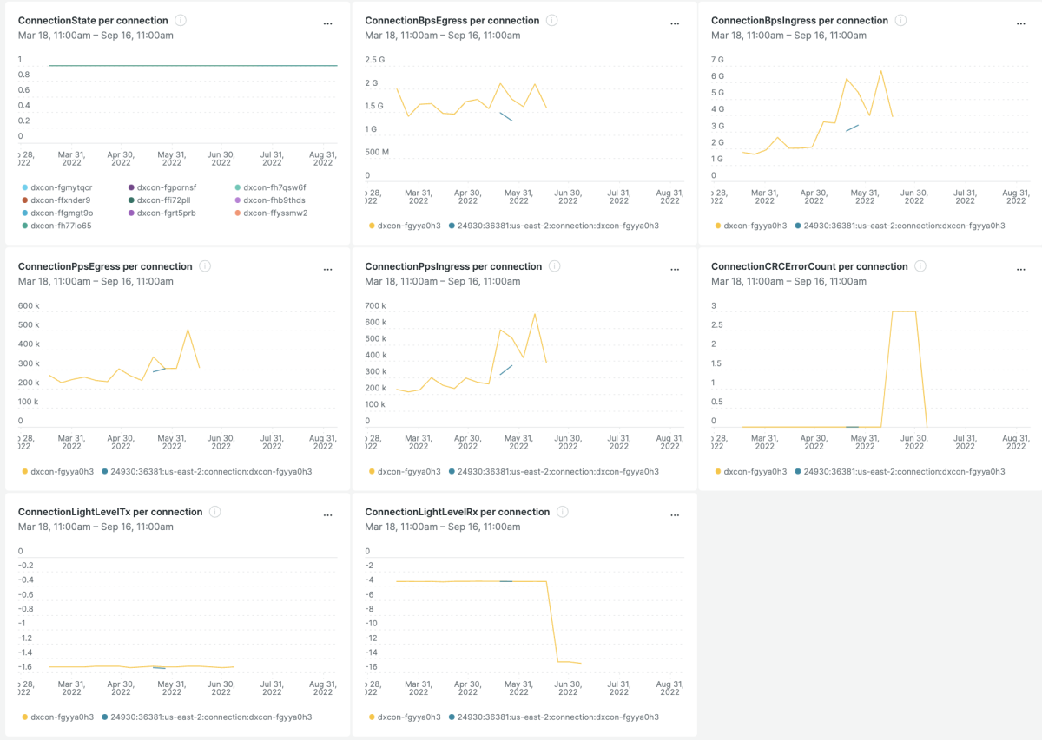Open ellipsis menu on ConnectionBpsEgress chart
1042x740 pixels.
(675, 24)
